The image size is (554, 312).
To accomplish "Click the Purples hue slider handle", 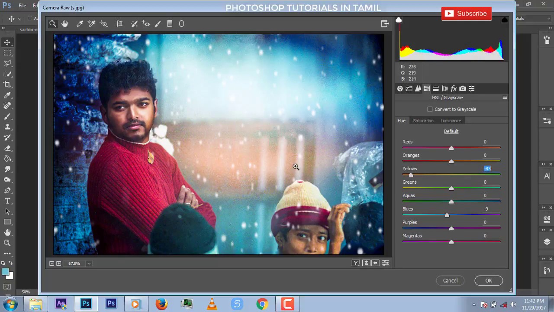I will tap(451, 229).
